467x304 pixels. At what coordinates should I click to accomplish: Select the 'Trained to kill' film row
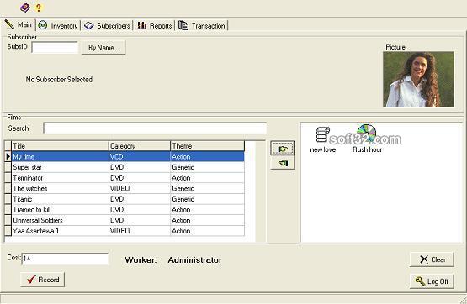(128, 209)
